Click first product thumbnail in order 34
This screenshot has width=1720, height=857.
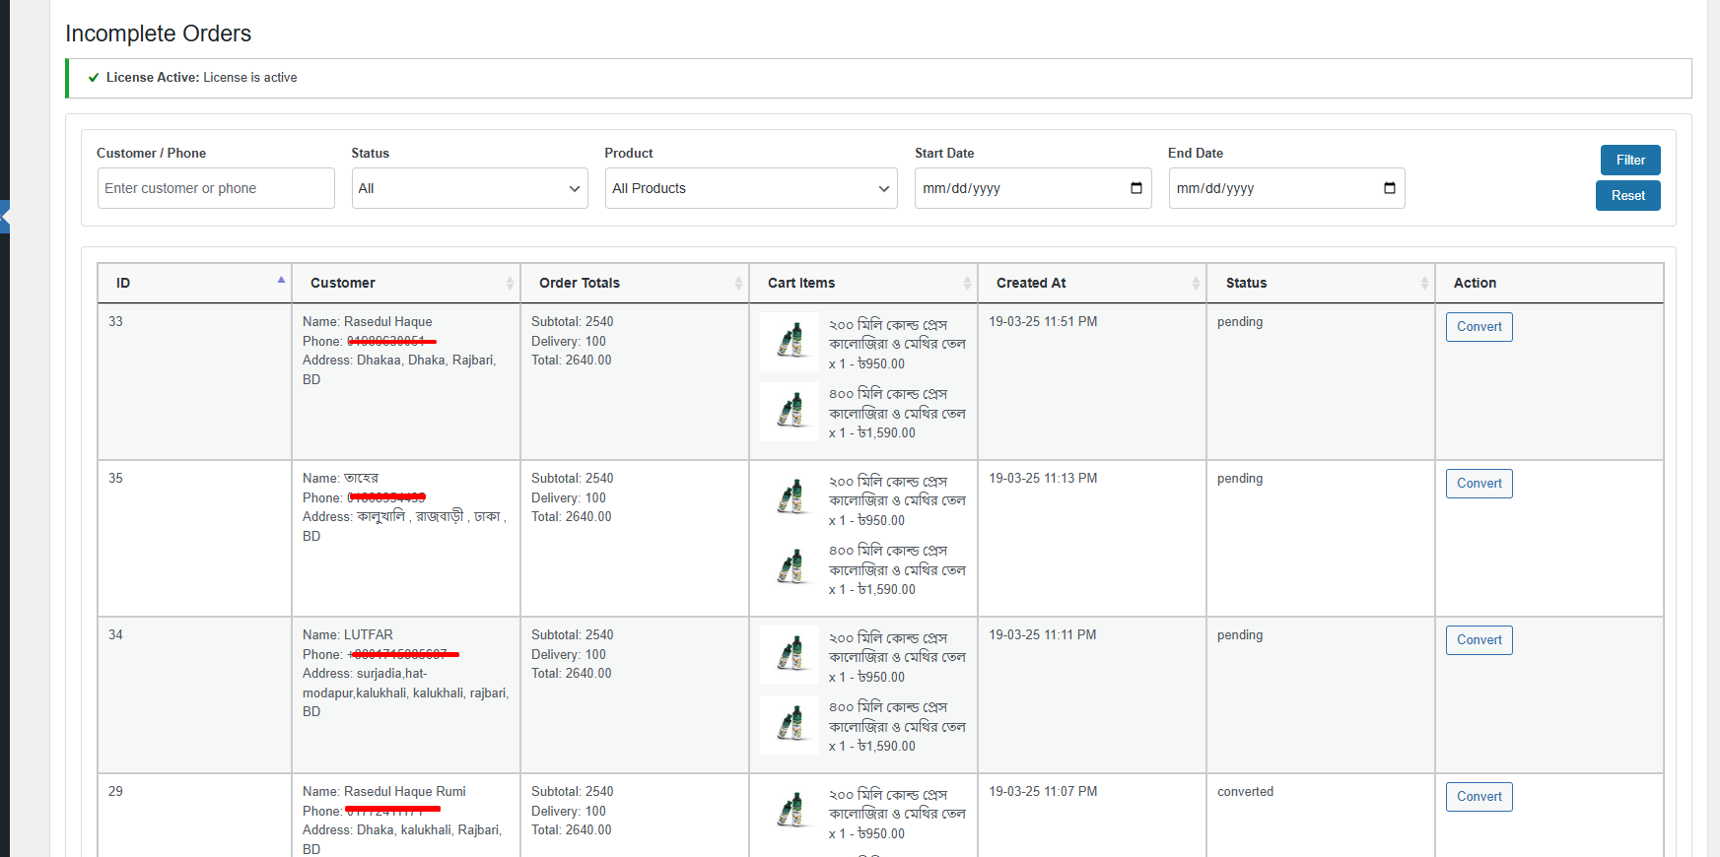tap(790, 655)
